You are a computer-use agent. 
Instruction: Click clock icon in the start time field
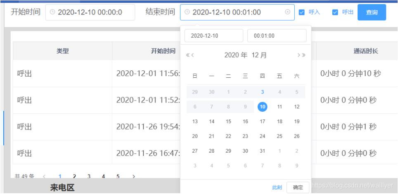click(x=52, y=12)
